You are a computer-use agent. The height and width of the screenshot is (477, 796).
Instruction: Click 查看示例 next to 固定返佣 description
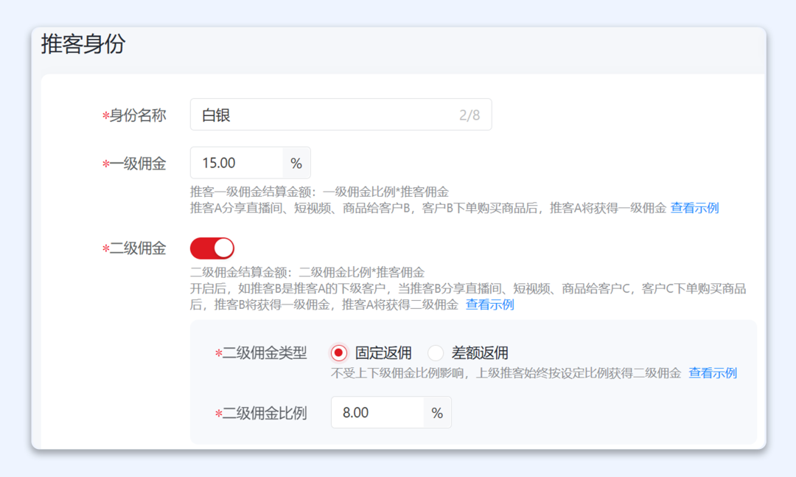coord(711,373)
